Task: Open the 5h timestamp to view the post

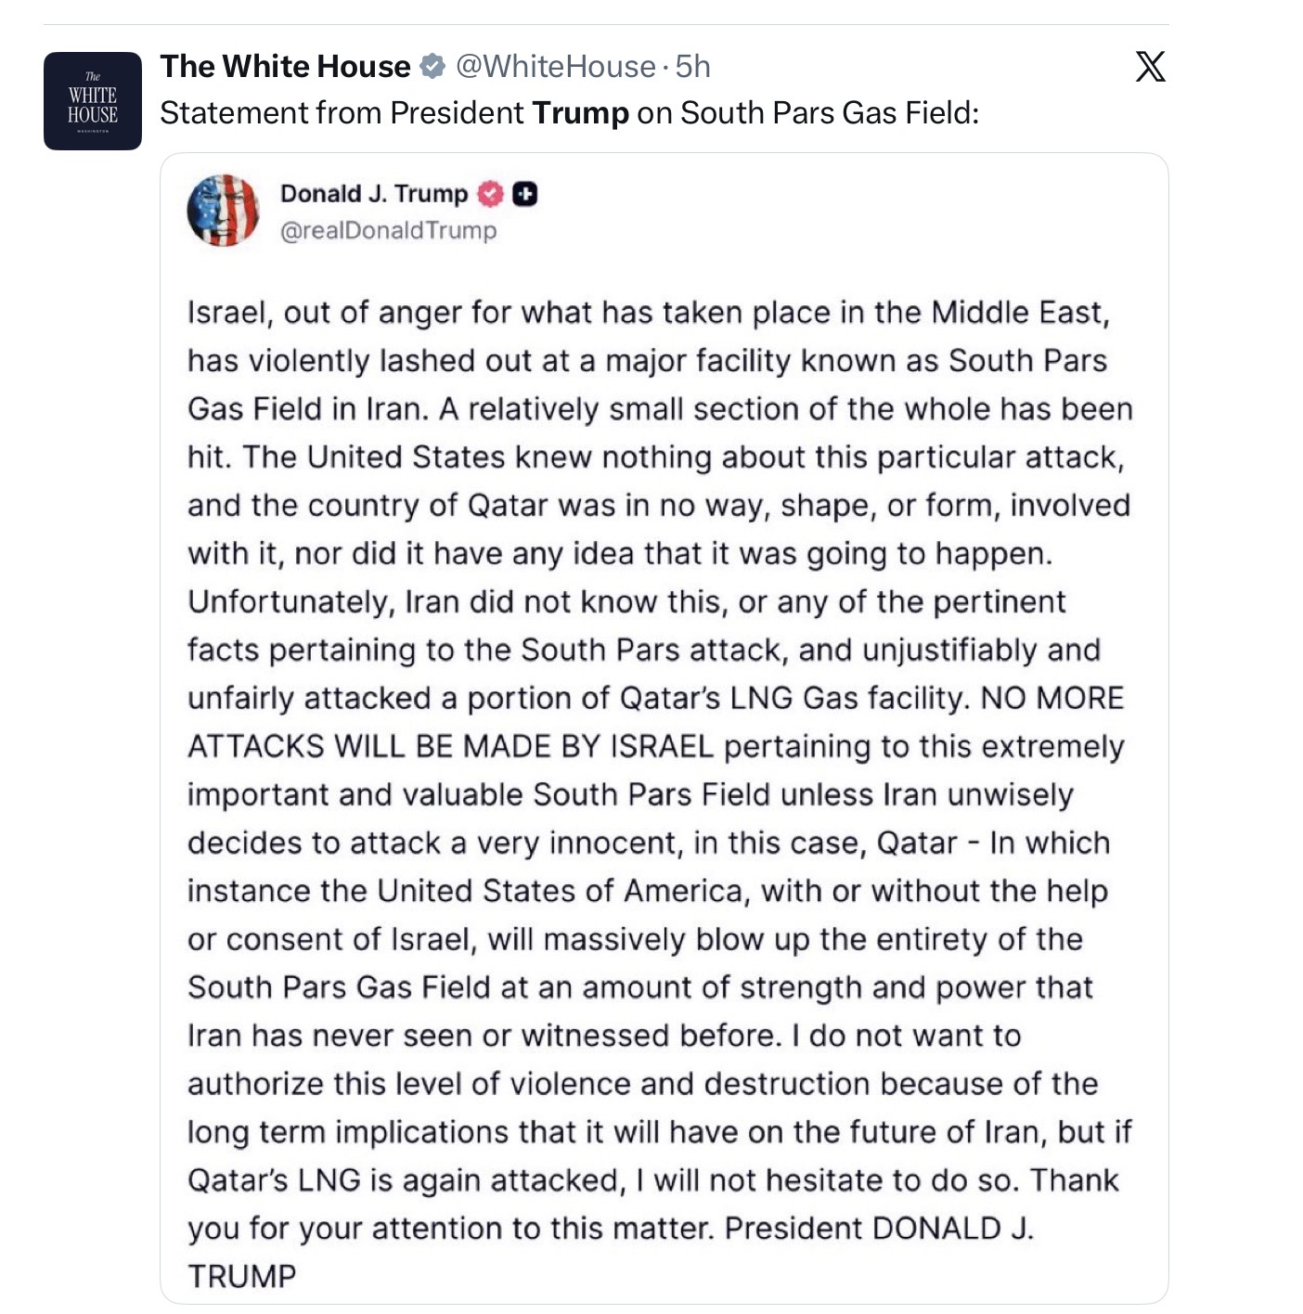Action: [x=692, y=66]
